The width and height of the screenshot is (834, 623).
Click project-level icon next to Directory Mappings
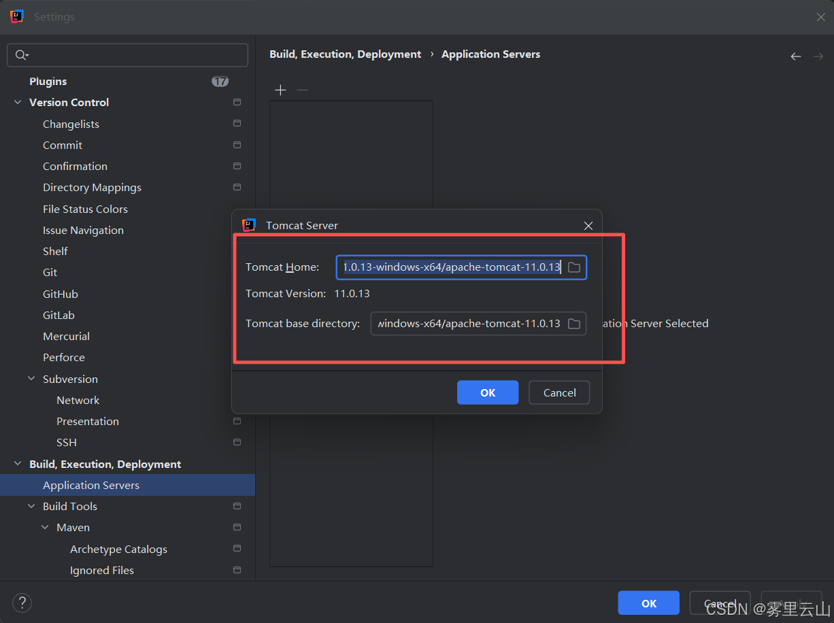[237, 187]
